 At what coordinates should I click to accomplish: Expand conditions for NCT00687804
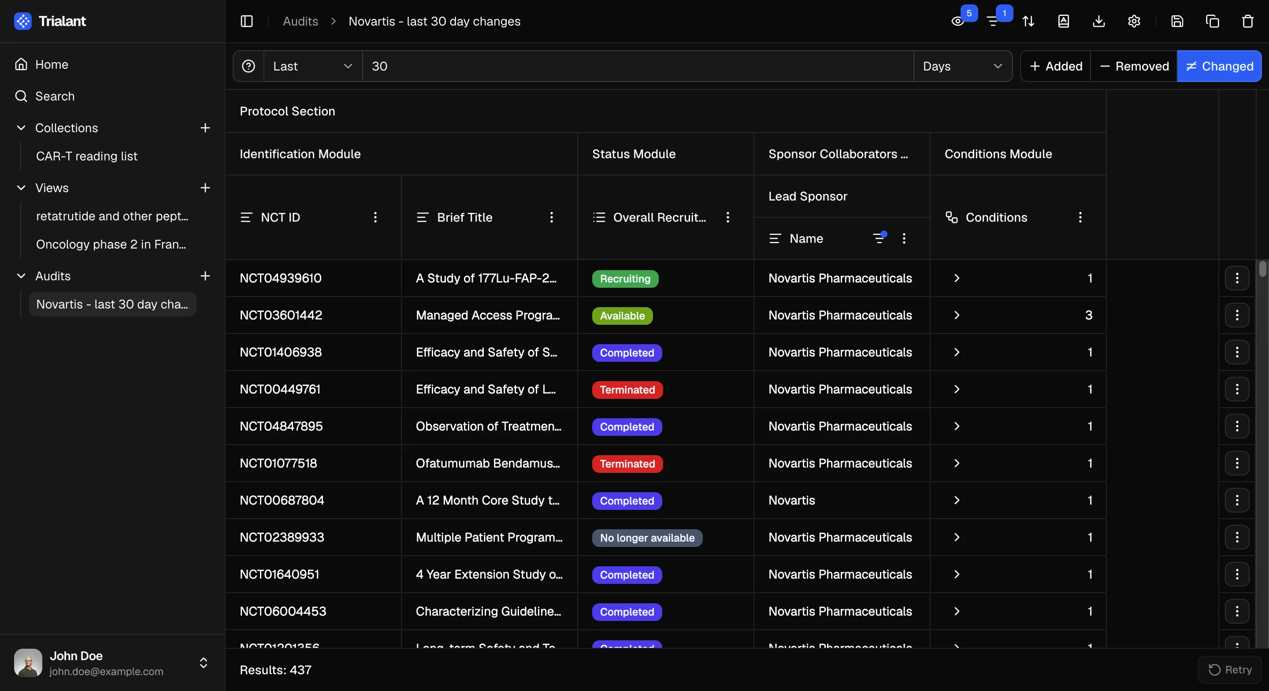point(957,500)
